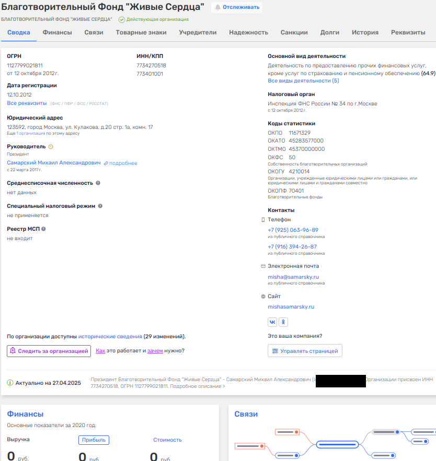Click Инспекция ФНС России № 34 text
This screenshot has width=436, height=461.
tap(323, 103)
